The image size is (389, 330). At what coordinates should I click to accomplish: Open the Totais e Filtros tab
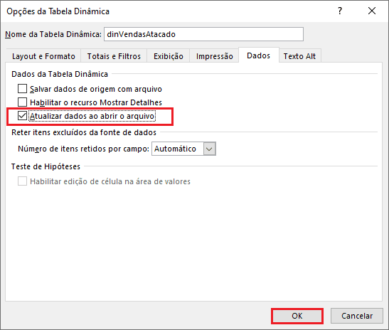pyautogui.click(x=114, y=56)
